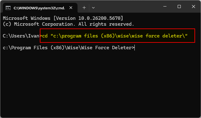Maximize the terminal window
Screen dimensions: 201x118
[x=179, y=7]
